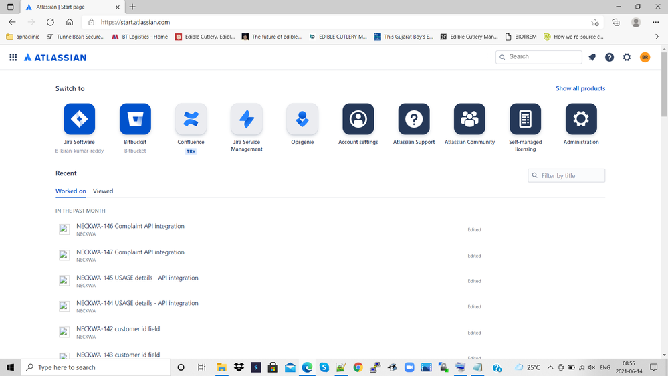The height and width of the screenshot is (376, 668).
Task: Open Windows Start menu
Action: click(10, 367)
